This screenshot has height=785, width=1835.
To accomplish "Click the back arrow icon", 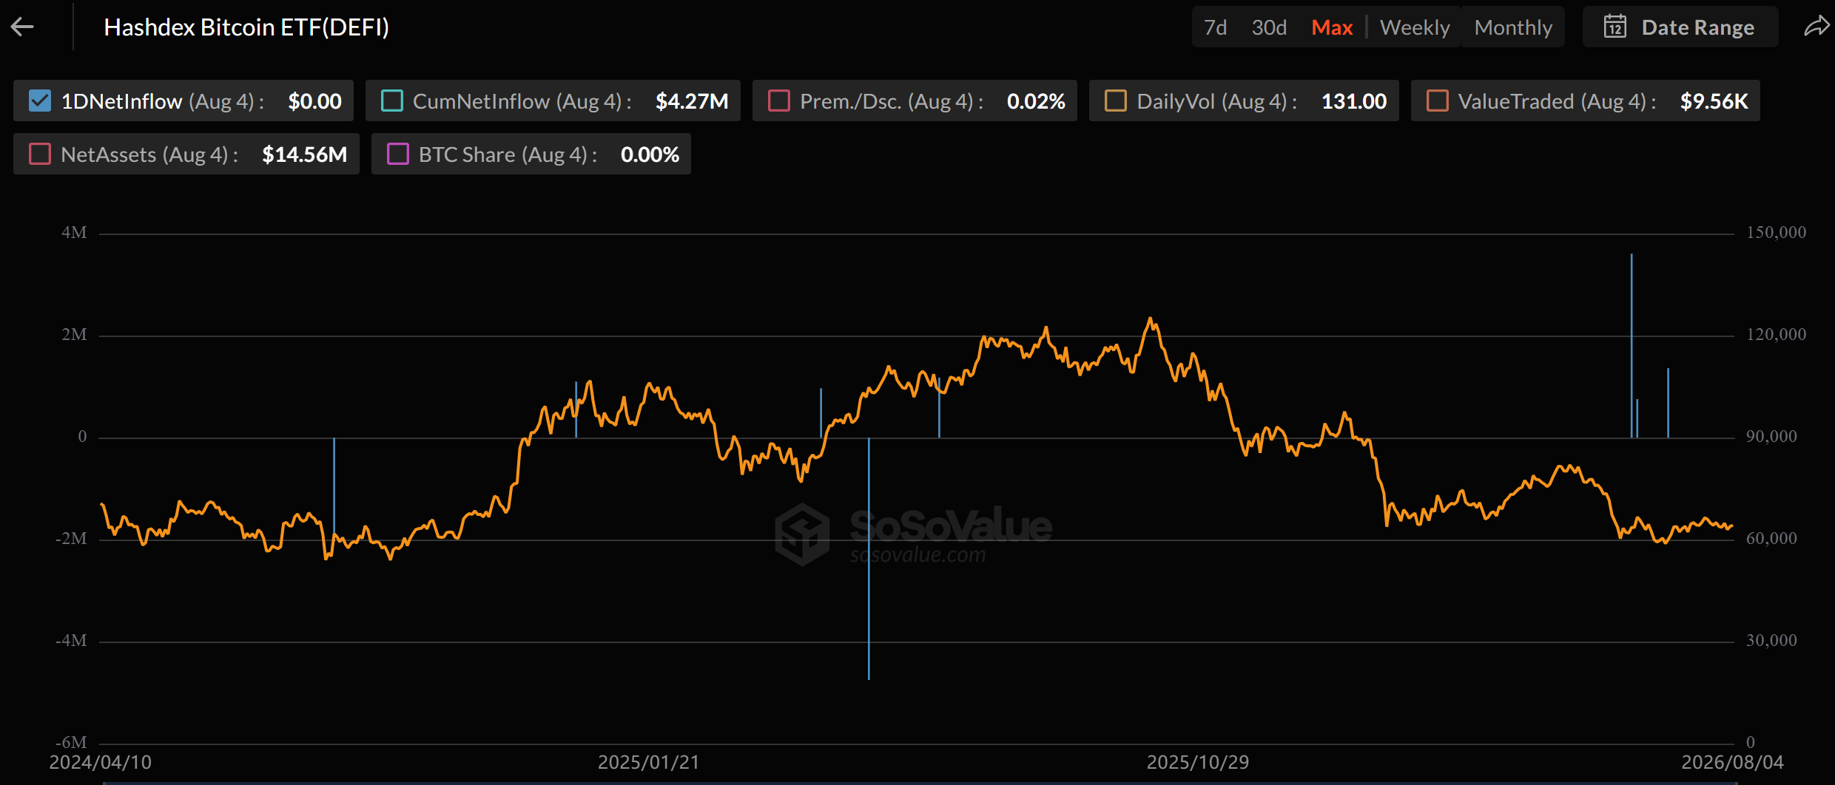I will [22, 27].
